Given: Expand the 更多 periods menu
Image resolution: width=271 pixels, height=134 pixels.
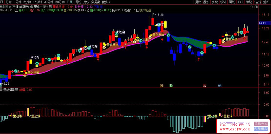Looking at the screenshot, I should tap(106, 2).
